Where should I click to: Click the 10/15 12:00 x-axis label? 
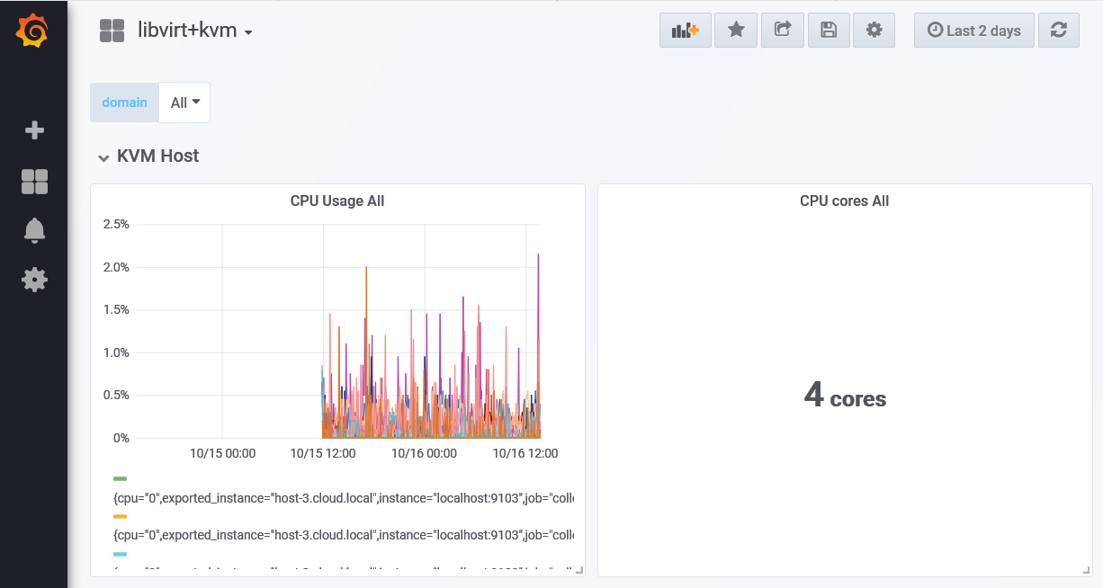[x=323, y=453]
